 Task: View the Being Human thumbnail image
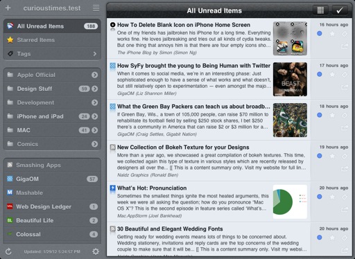point(290,79)
